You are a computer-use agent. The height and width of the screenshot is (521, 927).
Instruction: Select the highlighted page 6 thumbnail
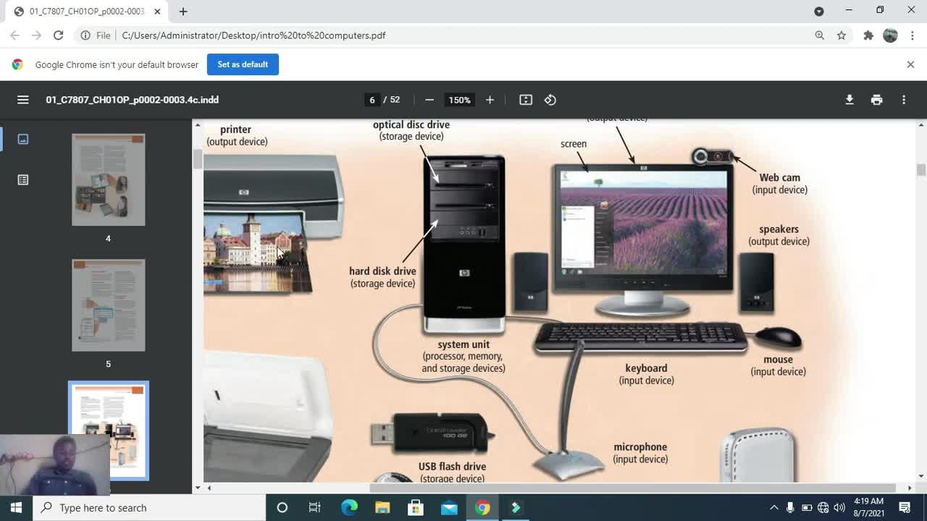coord(109,431)
